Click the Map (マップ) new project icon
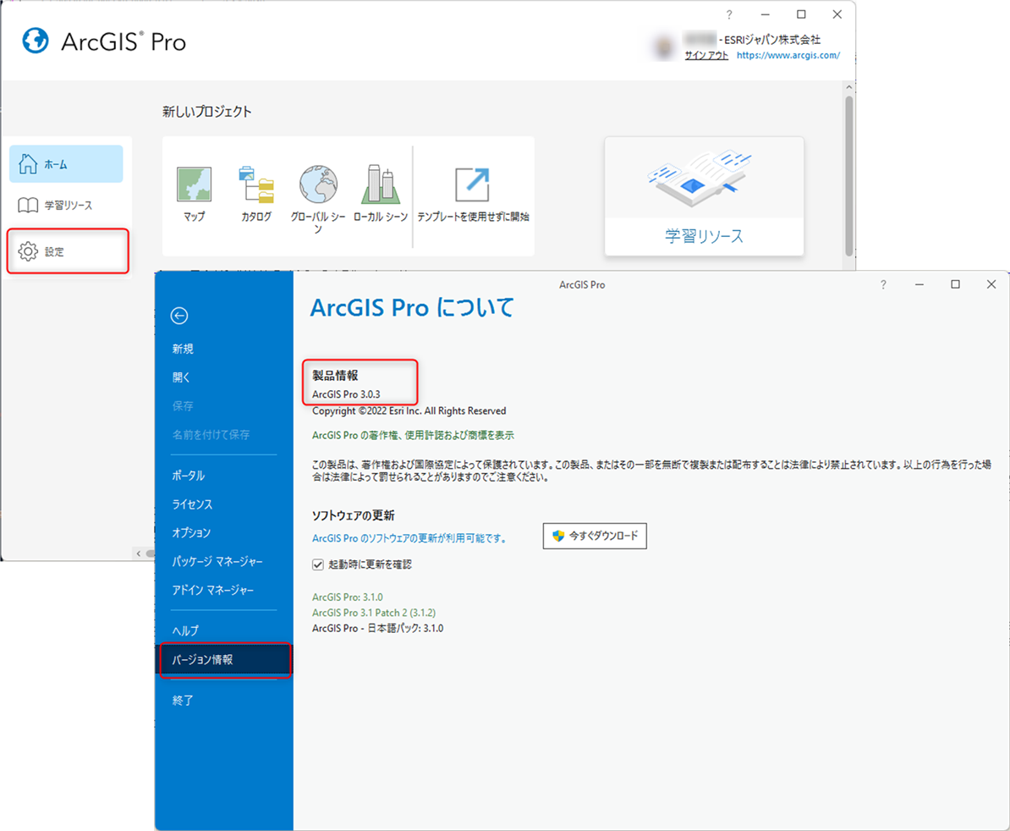This screenshot has width=1010, height=831. click(194, 184)
